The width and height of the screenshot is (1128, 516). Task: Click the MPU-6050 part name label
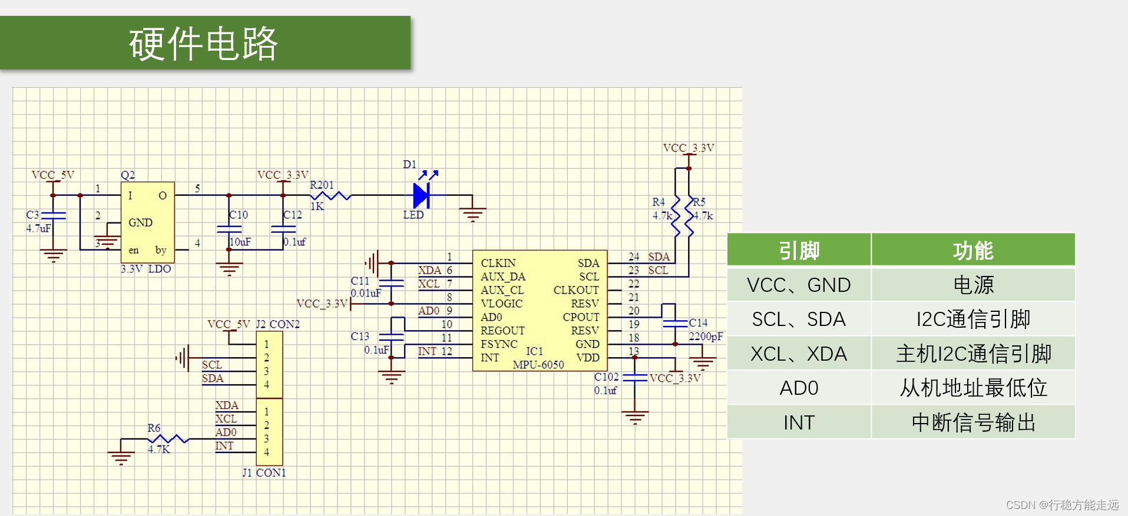coord(538,365)
